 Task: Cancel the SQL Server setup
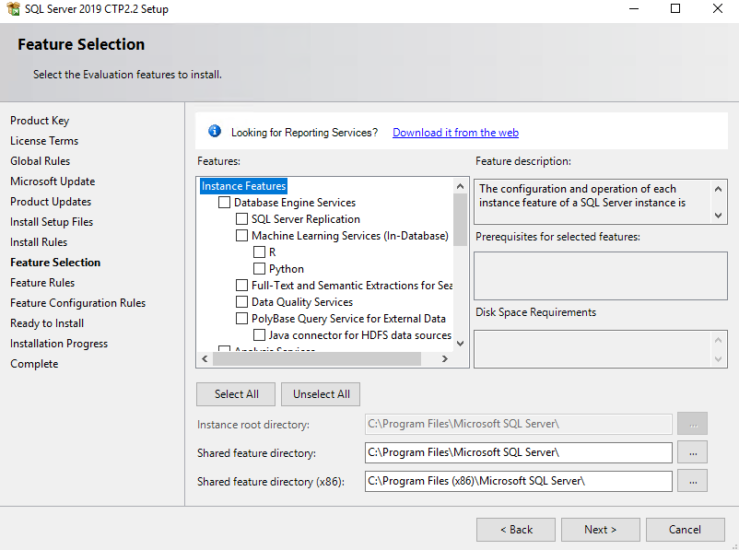pyautogui.click(x=686, y=530)
